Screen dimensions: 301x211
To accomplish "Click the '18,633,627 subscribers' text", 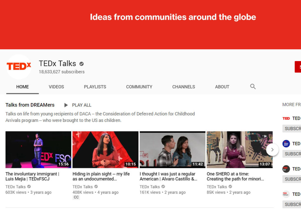I will (62, 72).
